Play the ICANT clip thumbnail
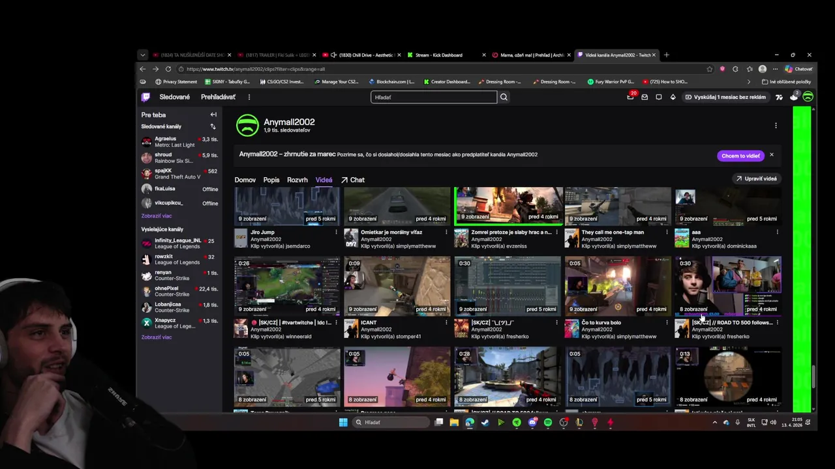 [397, 286]
